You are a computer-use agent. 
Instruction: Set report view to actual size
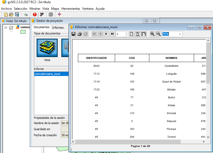tap(131, 34)
